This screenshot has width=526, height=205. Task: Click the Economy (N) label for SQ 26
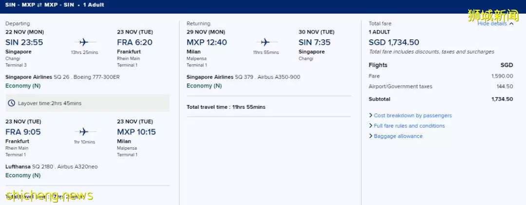point(23,85)
